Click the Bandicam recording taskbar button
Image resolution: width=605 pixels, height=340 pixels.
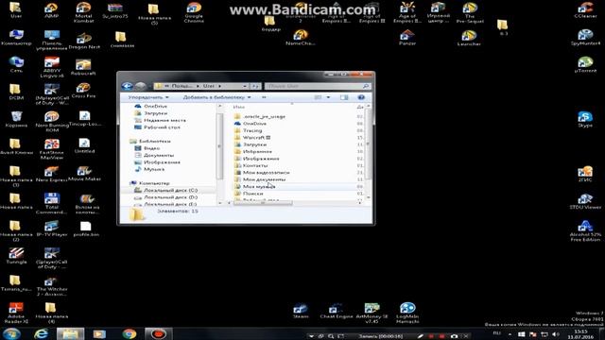coord(158,333)
